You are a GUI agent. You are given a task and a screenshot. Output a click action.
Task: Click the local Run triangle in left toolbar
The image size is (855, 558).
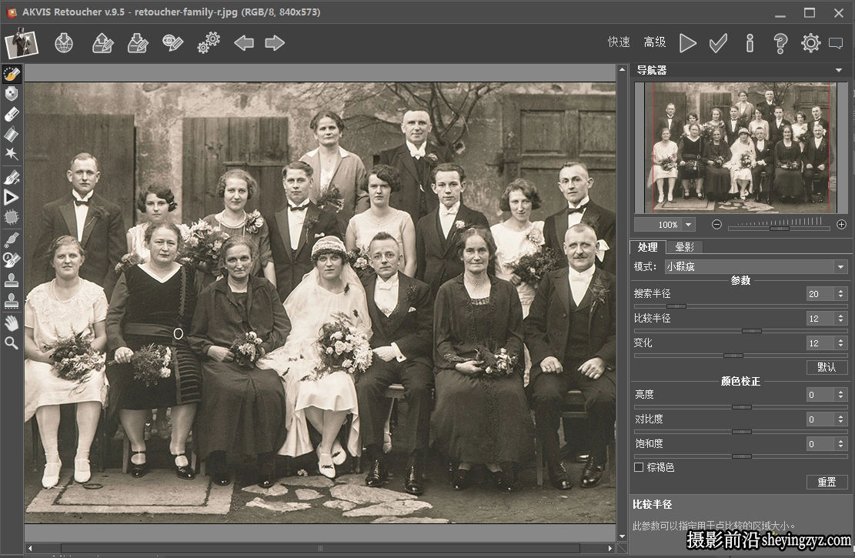click(x=12, y=198)
